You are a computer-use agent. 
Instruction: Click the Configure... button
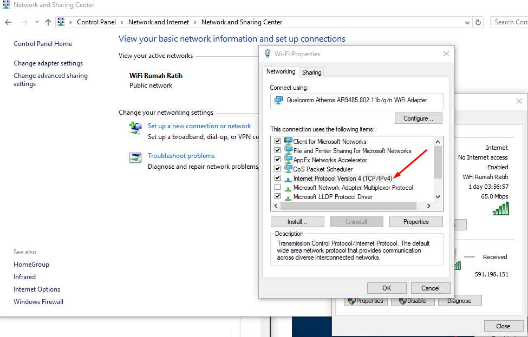(x=418, y=118)
